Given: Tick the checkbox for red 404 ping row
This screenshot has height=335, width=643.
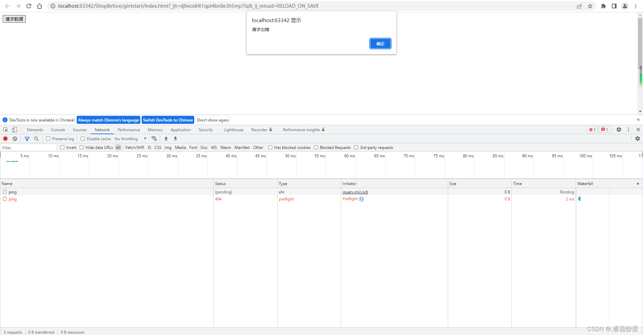Looking at the screenshot, I should (5, 199).
